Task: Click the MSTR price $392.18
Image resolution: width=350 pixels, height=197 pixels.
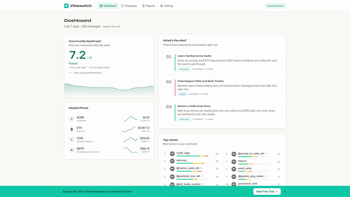Action: tap(145, 149)
